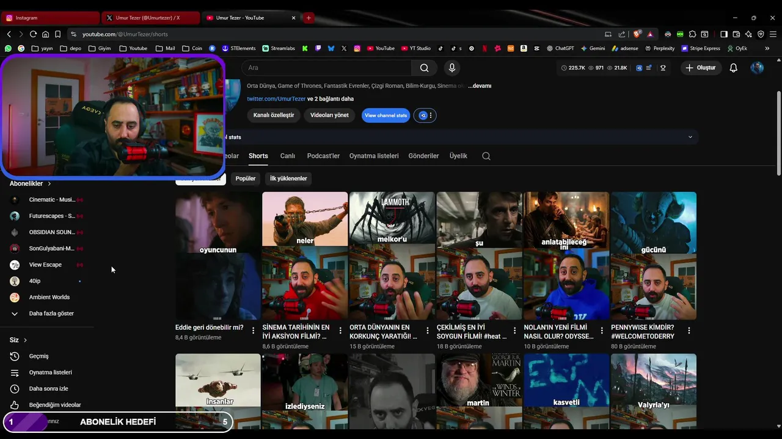This screenshot has width=782, height=439.
Task: Click the Oluştur create button
Action: pyautogui.click(x=700, y=68)
